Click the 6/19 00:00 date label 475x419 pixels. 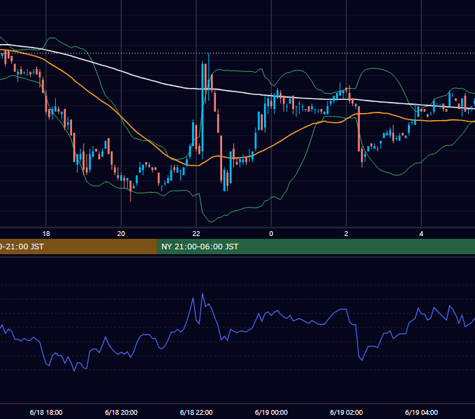pos(271,412)
